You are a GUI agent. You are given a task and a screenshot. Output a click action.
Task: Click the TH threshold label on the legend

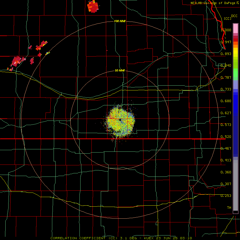tap(229, 208)
